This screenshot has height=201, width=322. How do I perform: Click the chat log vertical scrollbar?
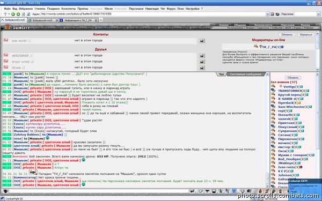click(x=267, y=130)
